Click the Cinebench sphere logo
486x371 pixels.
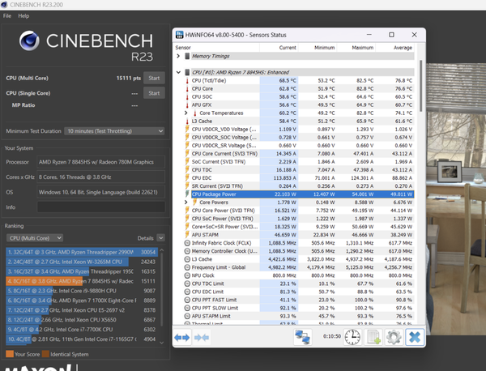click(29, 41)
